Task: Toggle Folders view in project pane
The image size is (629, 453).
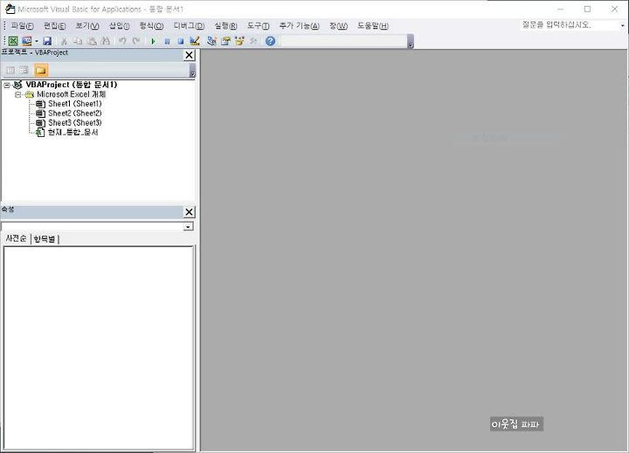Action: 41,70
